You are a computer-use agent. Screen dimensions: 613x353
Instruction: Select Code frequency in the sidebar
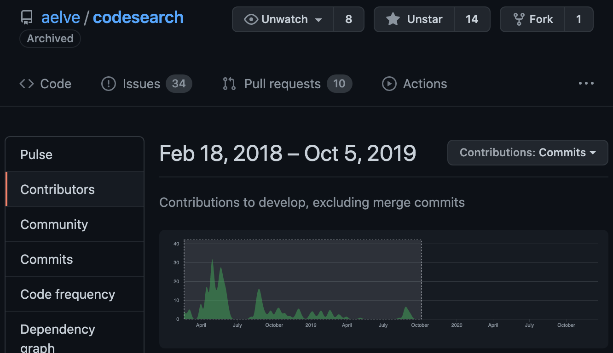(x=75, y=294)
